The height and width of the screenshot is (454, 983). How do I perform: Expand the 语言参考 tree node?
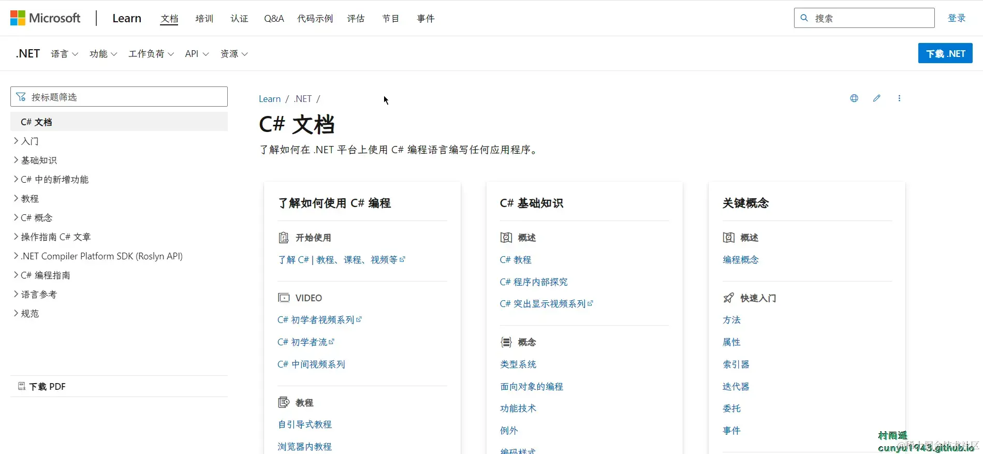pos(16,294)
